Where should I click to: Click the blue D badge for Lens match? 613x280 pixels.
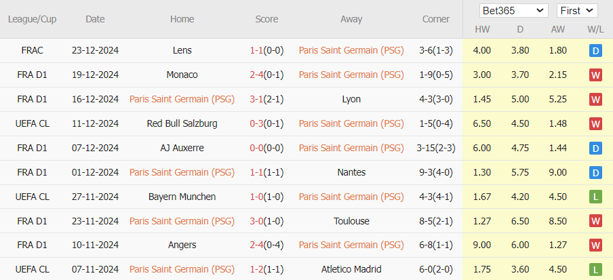tap(596, 51)
